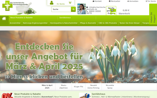The width and height of the screenshot is (157, 98).
Task: Click the 0800 0000 5670 phone number
Action: (93, 12)
